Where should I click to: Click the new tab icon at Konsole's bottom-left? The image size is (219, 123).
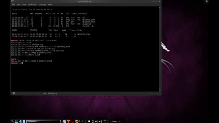[14, 93]
